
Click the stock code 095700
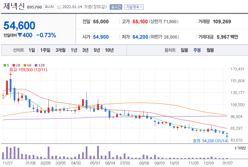pyautogui.click(x=34, y=7)
